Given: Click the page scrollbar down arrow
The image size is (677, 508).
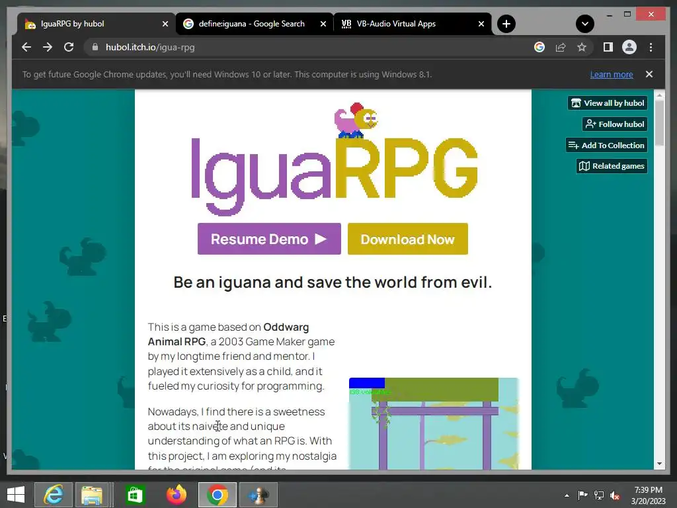Looking at the screenshot, I should coord(659,464).
